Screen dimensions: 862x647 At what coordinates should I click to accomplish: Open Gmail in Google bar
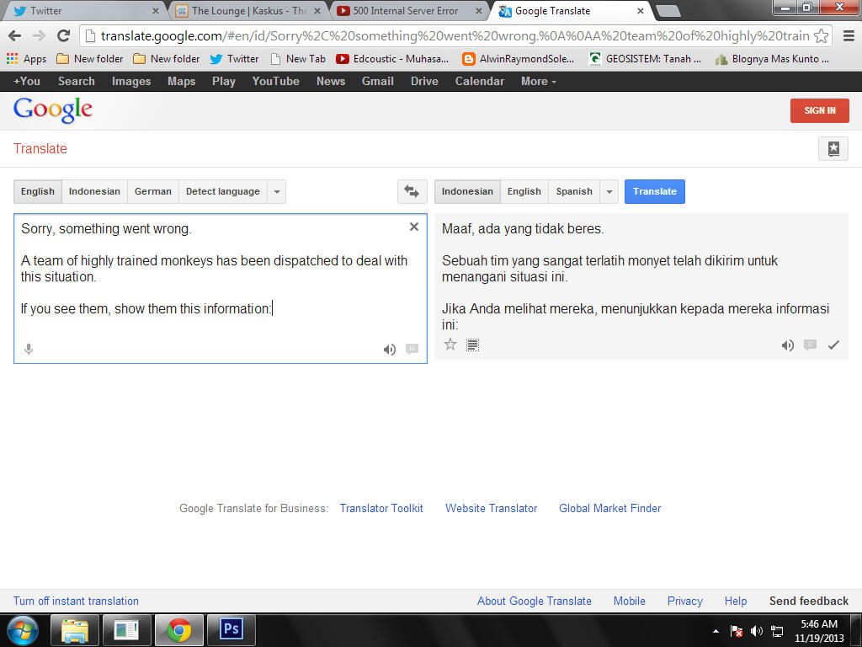pyautogui.click(x=377, y=82)
